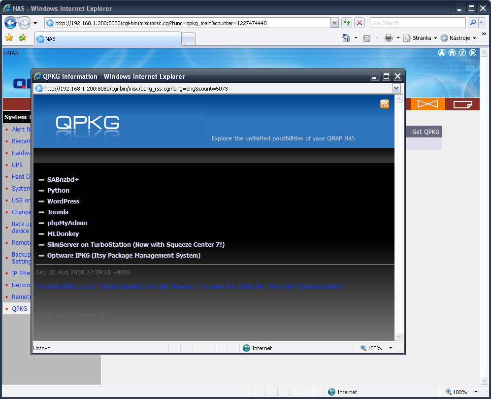Open the MLDonkey package entry
Screen dimensions: 491x399
(63, 233)
